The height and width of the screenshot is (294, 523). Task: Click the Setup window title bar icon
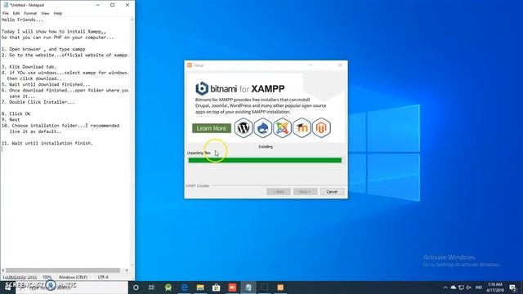coord(190,65)
